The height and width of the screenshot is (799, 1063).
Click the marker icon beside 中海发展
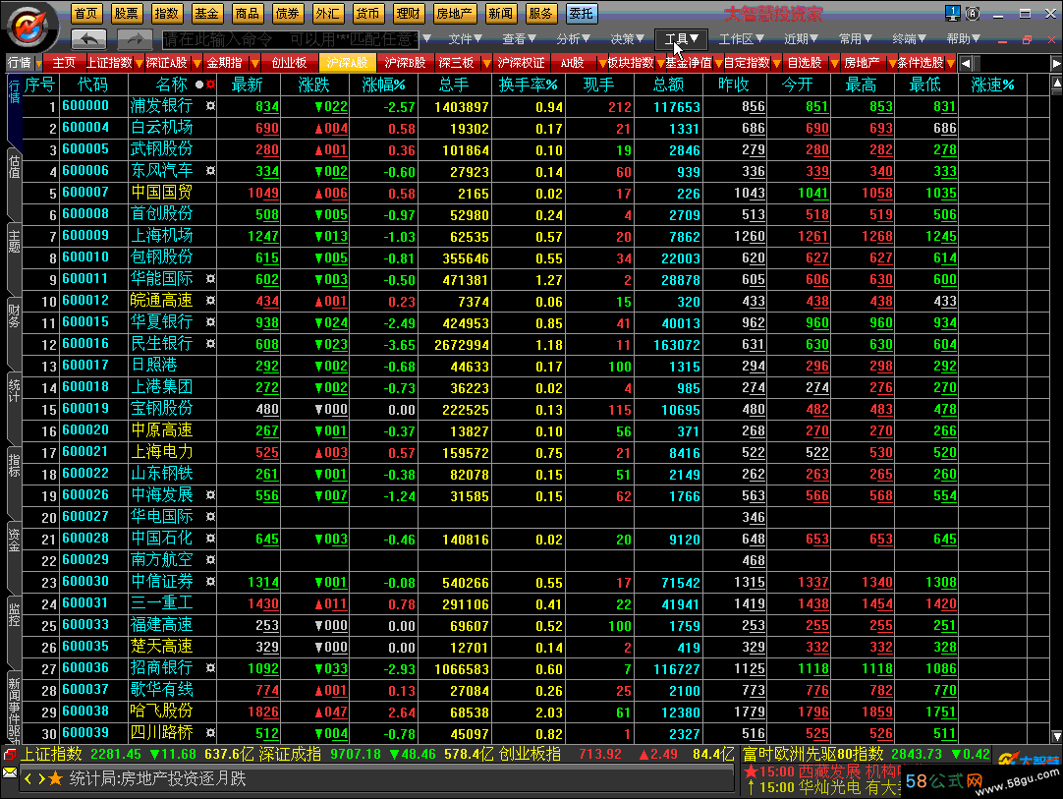(211, 495)
